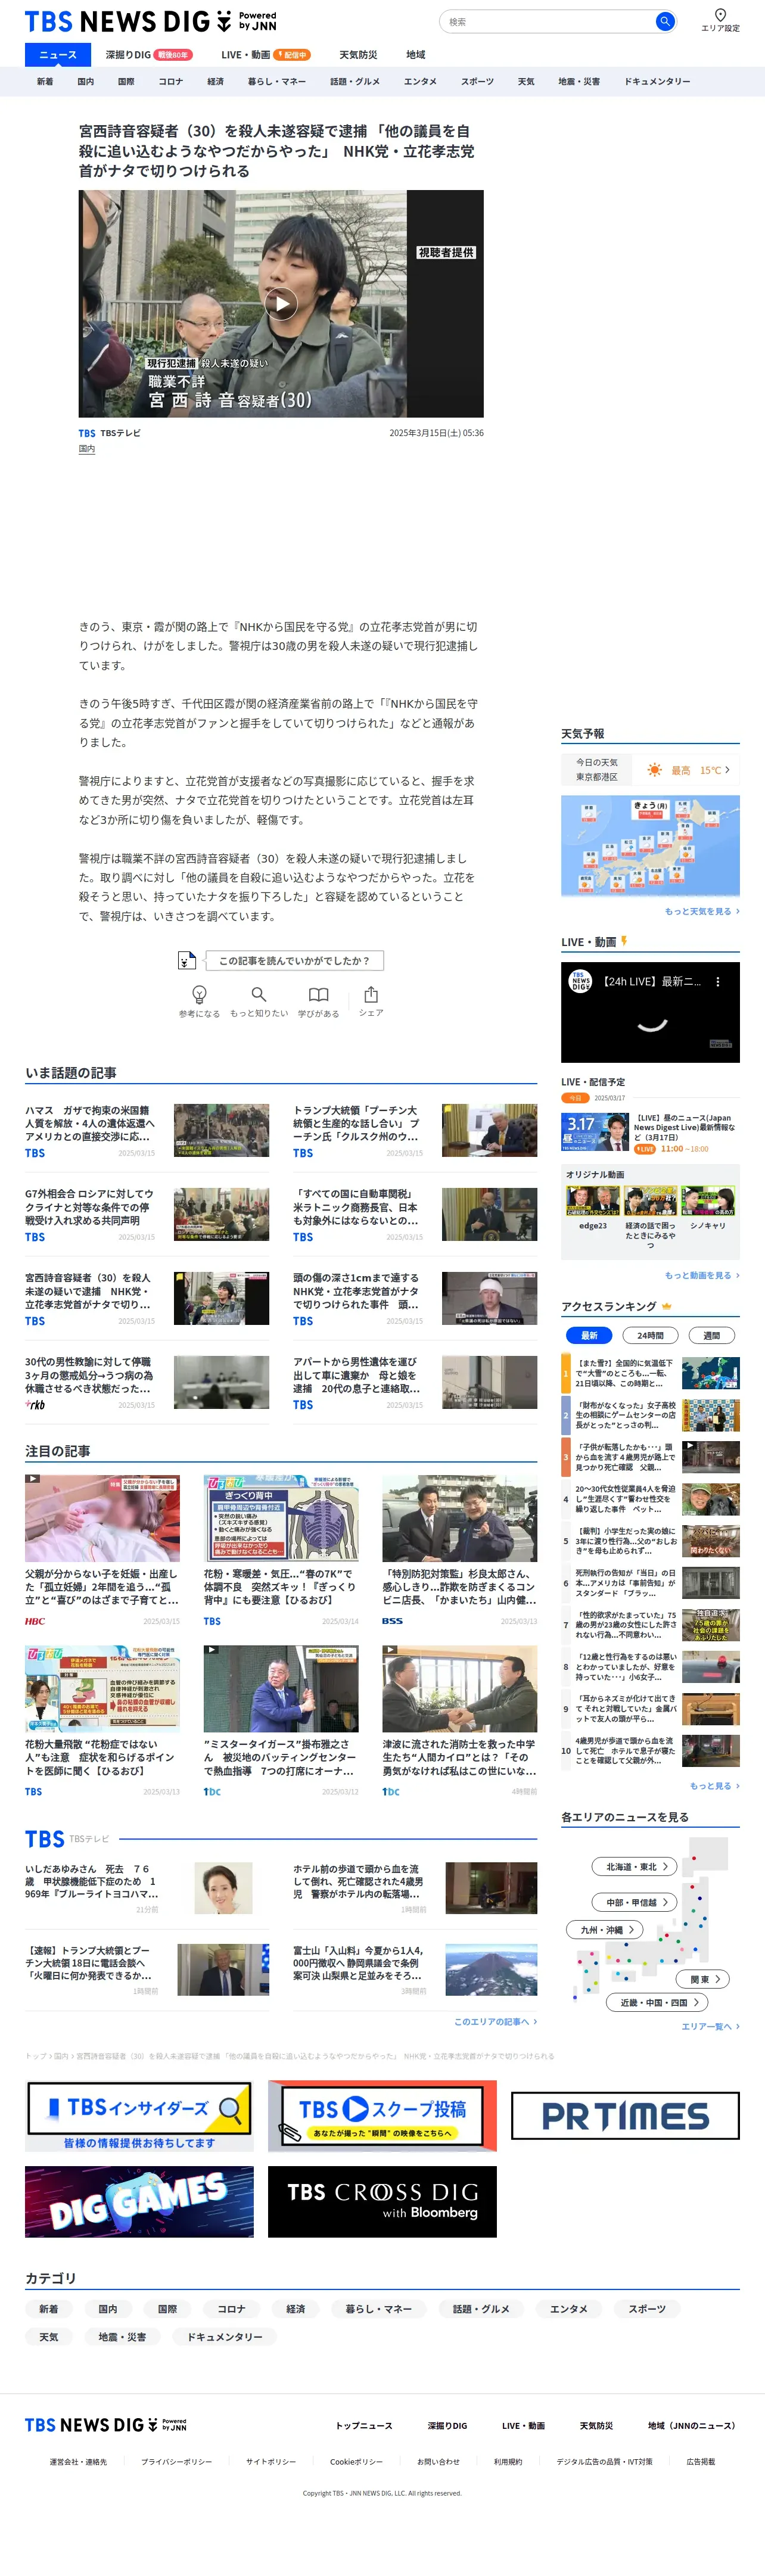This screenshot has height=2576, width=765.
Task: Click the blue search magnifier button
Action: [x=664, y=21]
